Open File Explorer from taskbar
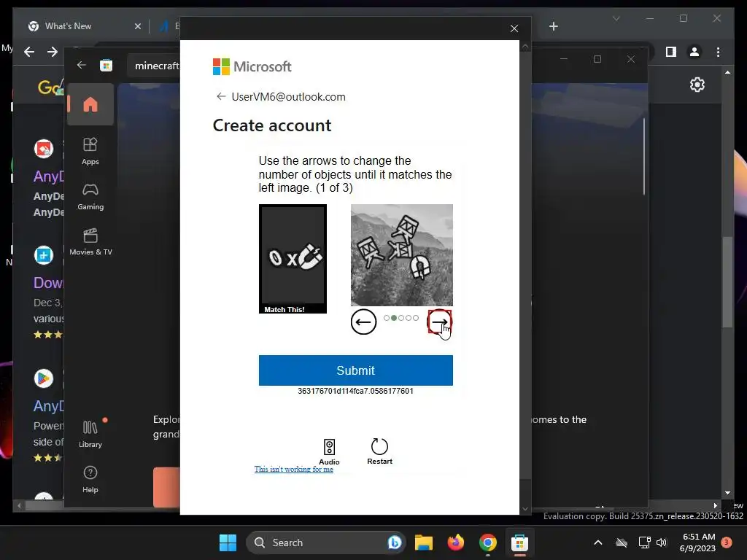 click(x=424, y=542)
